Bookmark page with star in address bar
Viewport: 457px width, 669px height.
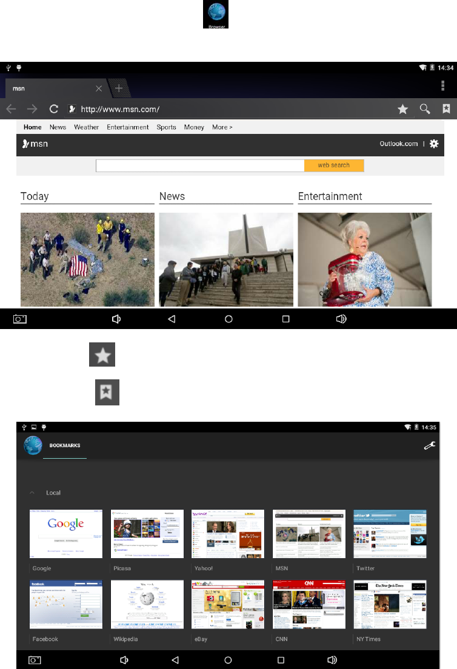402,109
